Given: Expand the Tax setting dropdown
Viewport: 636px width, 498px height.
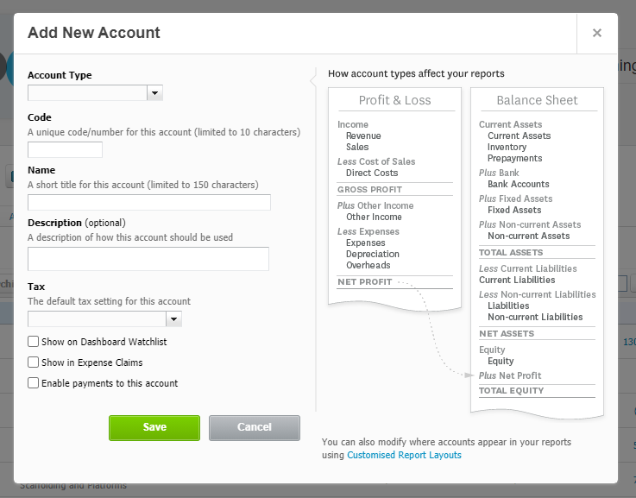Looking at the screenshot, I should point(104,319).
